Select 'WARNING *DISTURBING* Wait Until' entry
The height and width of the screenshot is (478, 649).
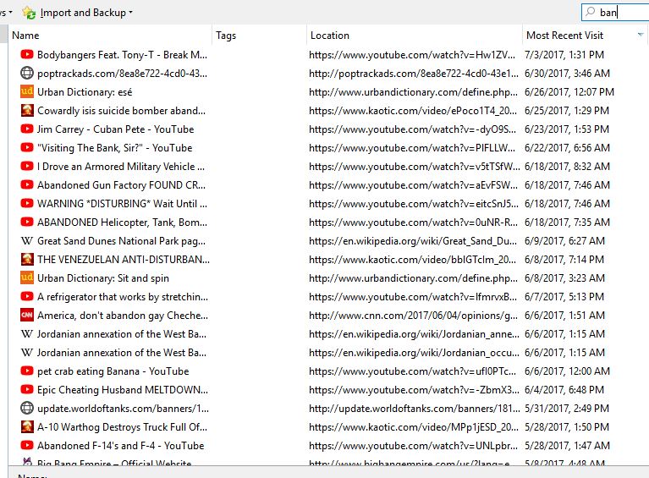tap(122, 204)
